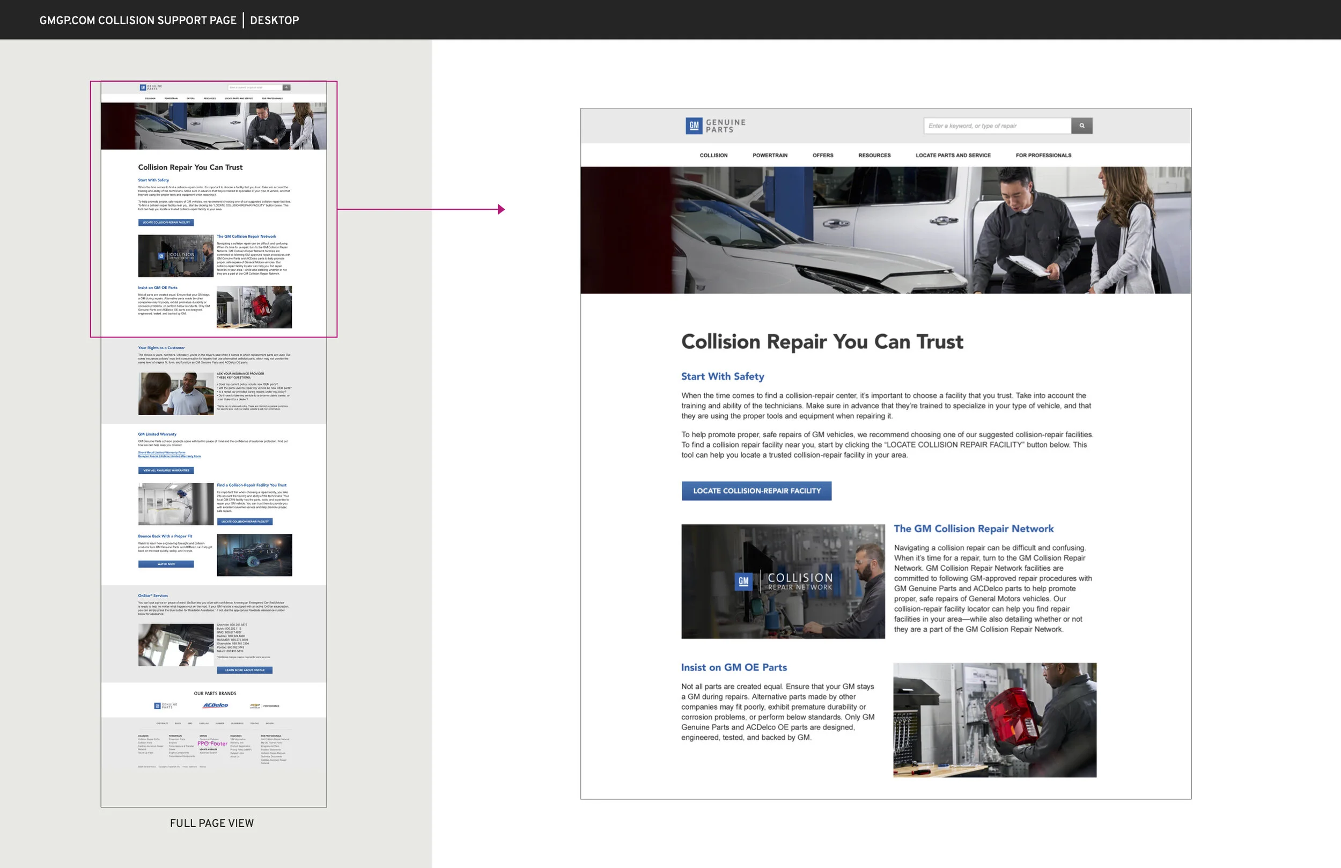The width and height of the screenshot is (1341, 868).
Task: Click the enlarged hero photo of the white truck
Action: pyautogui.click(x=886, y=230)
